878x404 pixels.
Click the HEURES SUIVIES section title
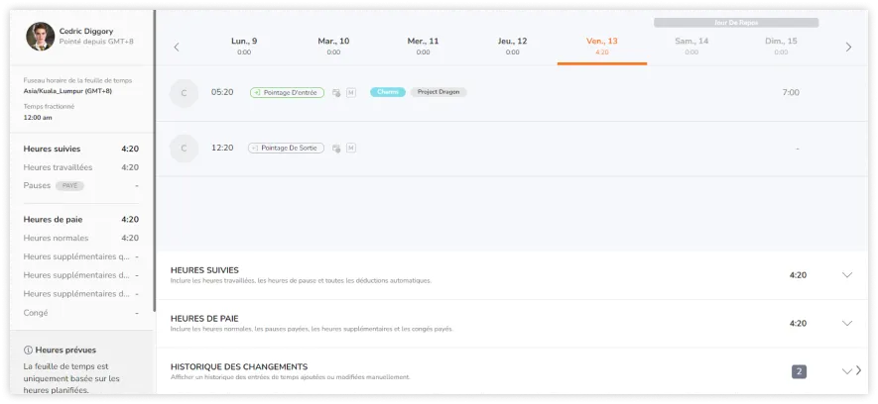[x=205, y=270]
